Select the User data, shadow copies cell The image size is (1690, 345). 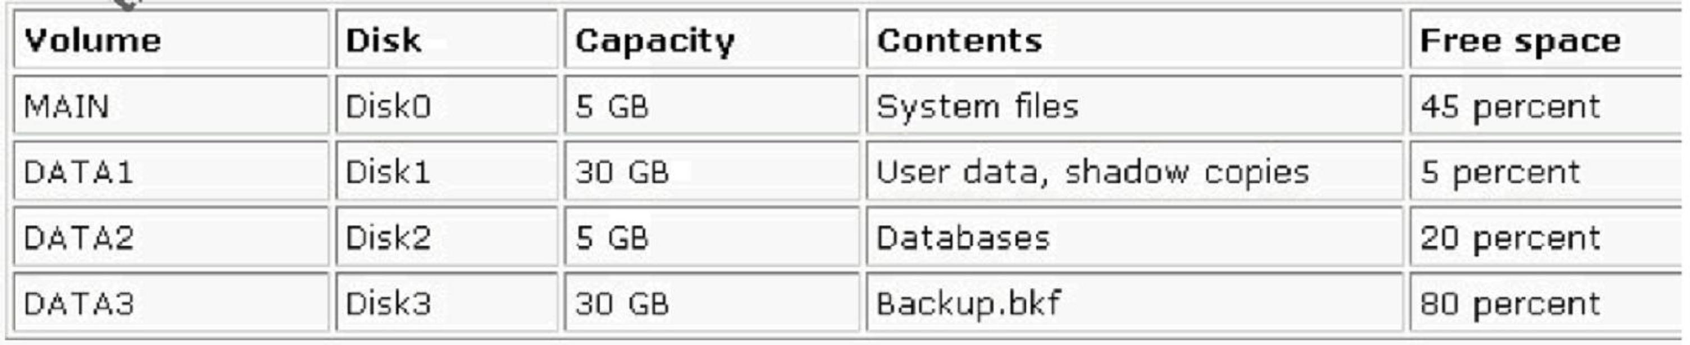pos(1092,172)
